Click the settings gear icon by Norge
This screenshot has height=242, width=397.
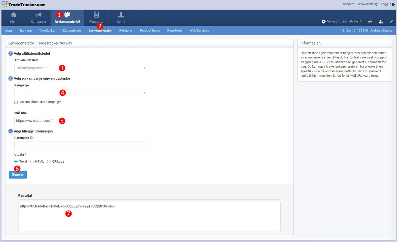coord(324,22)
